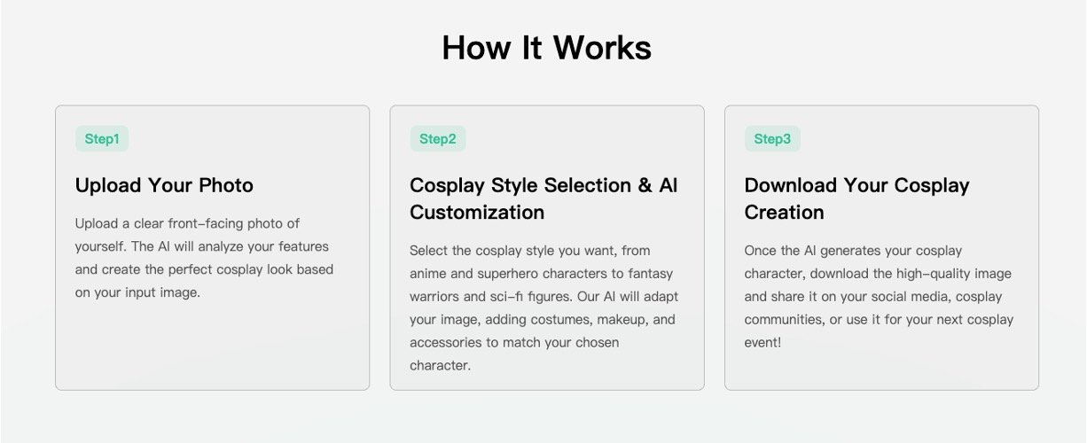1087x443 pixels.
Task: Click the "Download Your Cosplay Creation" title
Action: [x=856, y=198]
